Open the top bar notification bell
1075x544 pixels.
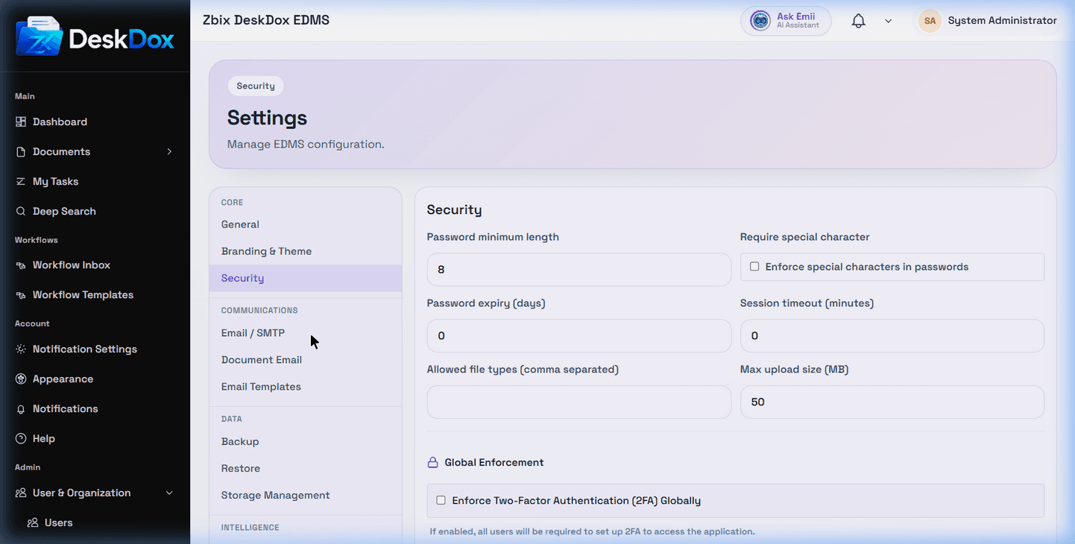[x=859, y=21]
